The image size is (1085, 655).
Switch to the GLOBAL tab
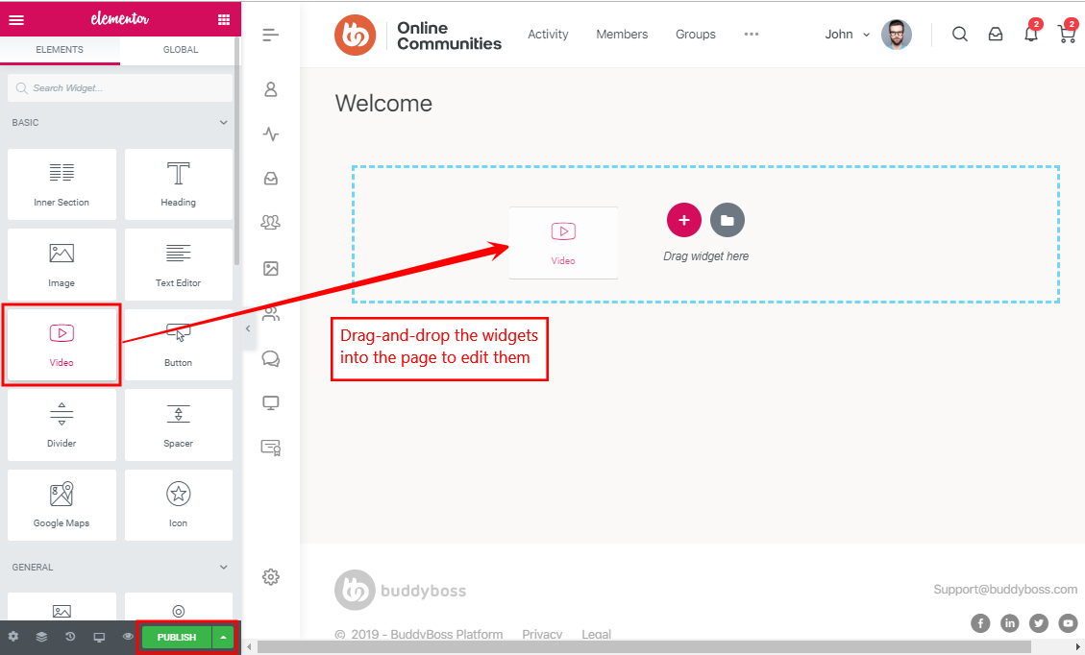click(x=181, y=49)
